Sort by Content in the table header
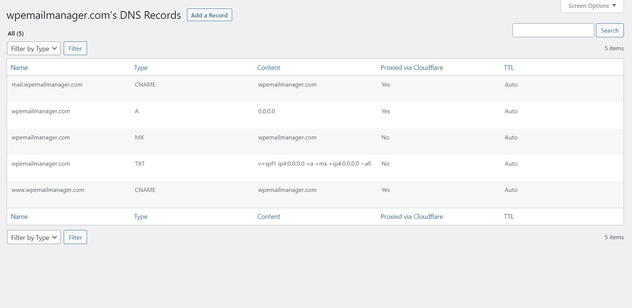 pos(269,68)
